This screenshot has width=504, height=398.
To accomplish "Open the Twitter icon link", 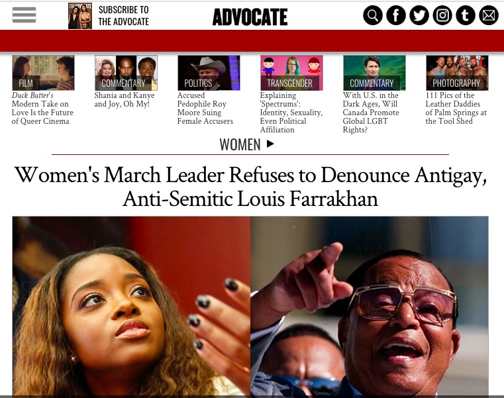I will click(x=419, y=15).
